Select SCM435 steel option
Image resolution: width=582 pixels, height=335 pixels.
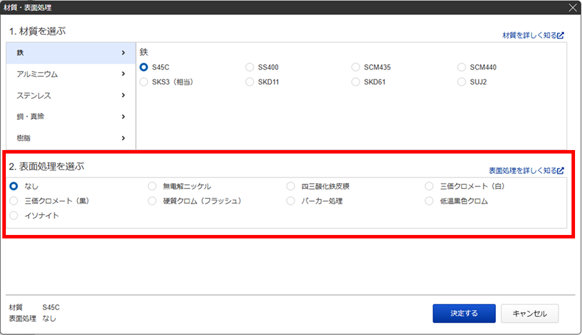[356, 67]
